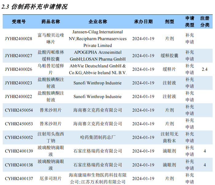
Task: Select acceptance number JYHB2400026
Action: [18, 69]
